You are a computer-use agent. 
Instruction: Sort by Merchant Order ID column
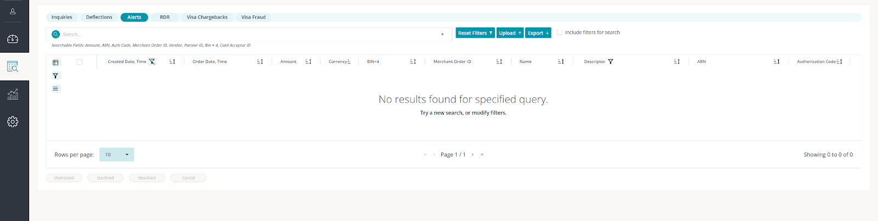pyautogui.click(x=499, y=61)
